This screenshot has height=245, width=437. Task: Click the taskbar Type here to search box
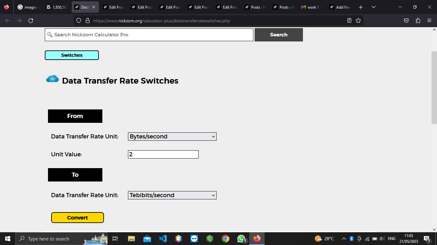point(61,239)
